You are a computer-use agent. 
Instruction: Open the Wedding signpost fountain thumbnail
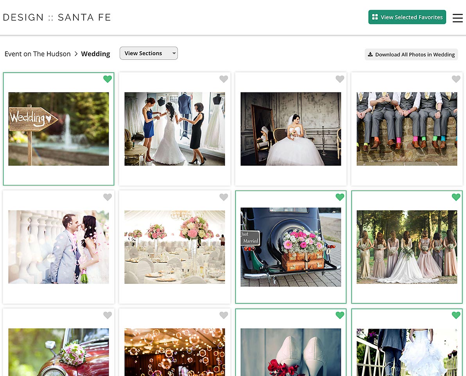(x=59, y=129)
